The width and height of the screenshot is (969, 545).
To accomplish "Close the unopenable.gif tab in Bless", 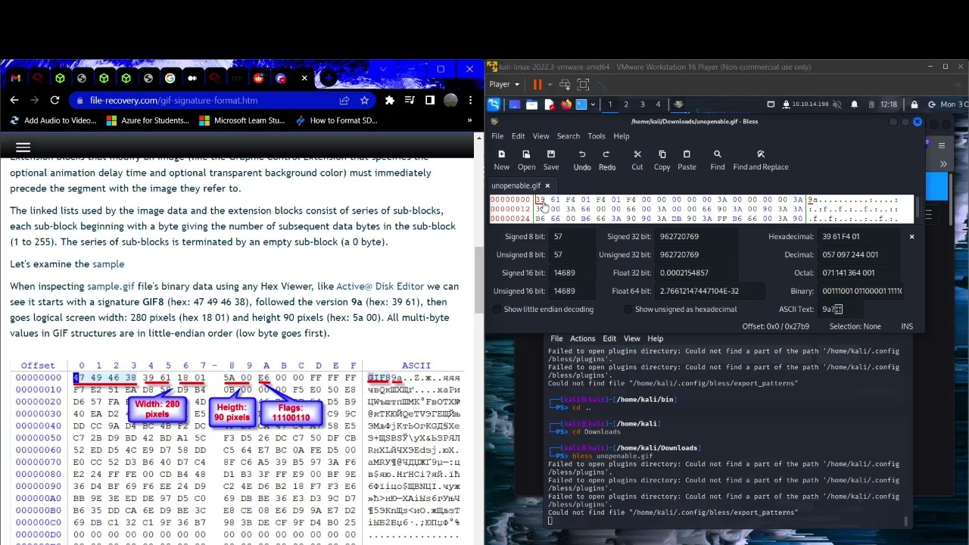I will coord(547,185).
